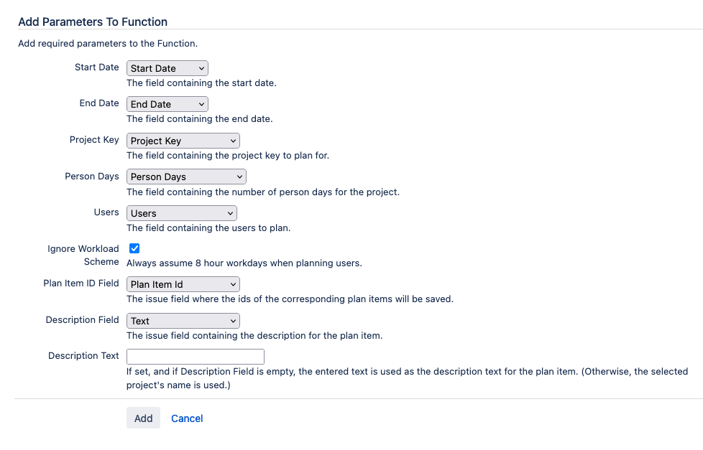Click the Add button
The height and width of the screenshot is (450, 703).
[x=143, y=418]
